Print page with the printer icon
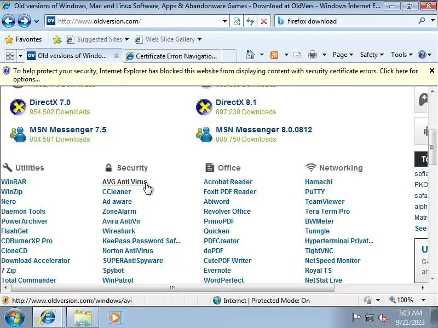Screen dimensions: 438x328 coord(313,55)
